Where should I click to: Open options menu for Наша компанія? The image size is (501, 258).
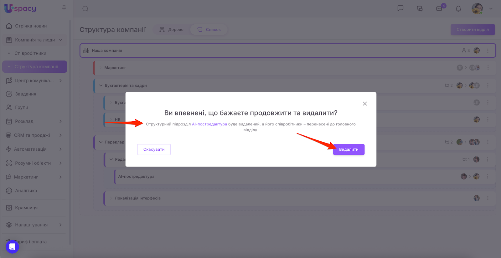488,51
